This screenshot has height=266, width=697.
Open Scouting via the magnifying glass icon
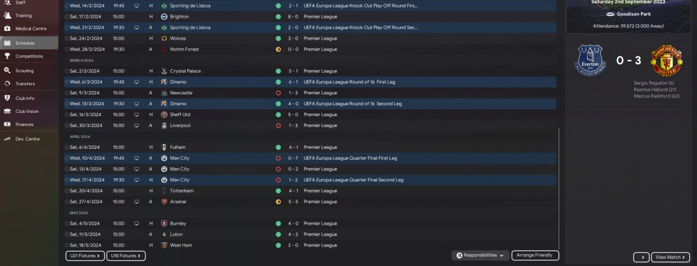coord(7,71)
